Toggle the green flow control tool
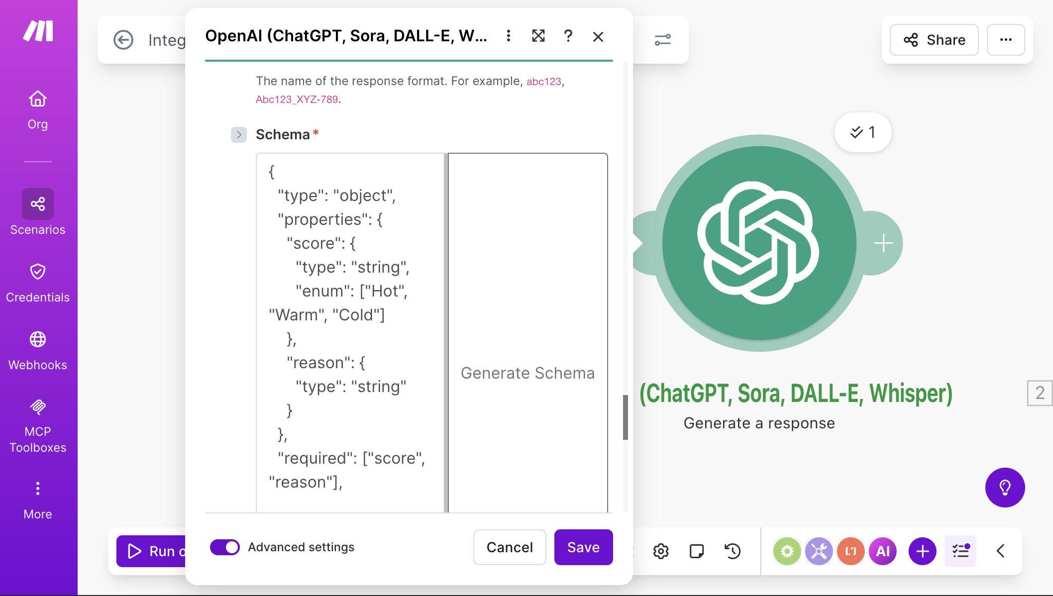This screenshot has height=596, width=1053. pyautogui.click(x=787, y=551)
